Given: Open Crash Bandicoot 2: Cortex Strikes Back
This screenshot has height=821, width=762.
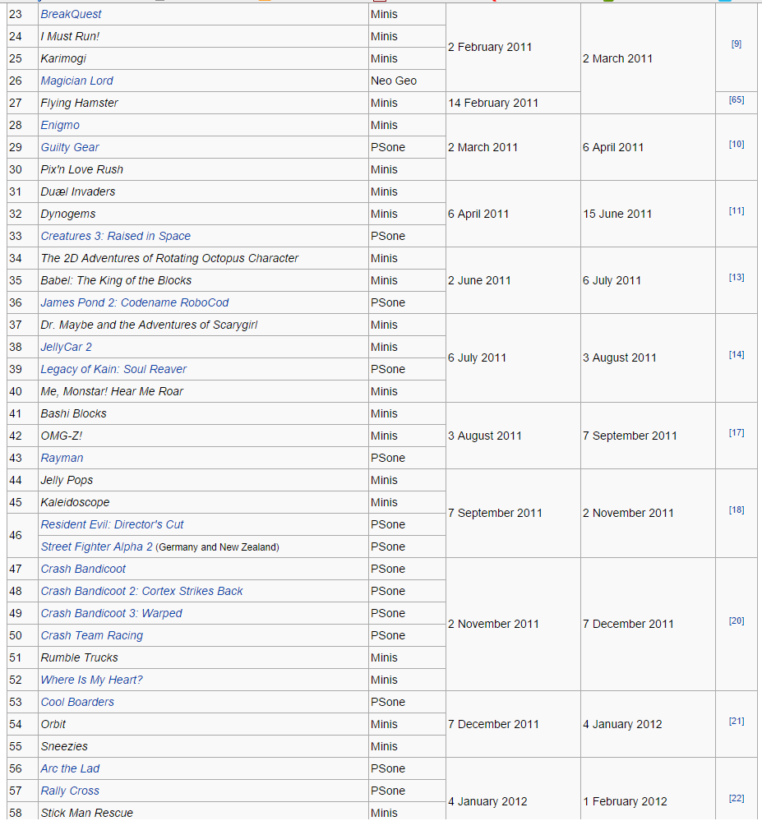Looking at the screenshot, I should pyautogui.click(x=141, y=591).
